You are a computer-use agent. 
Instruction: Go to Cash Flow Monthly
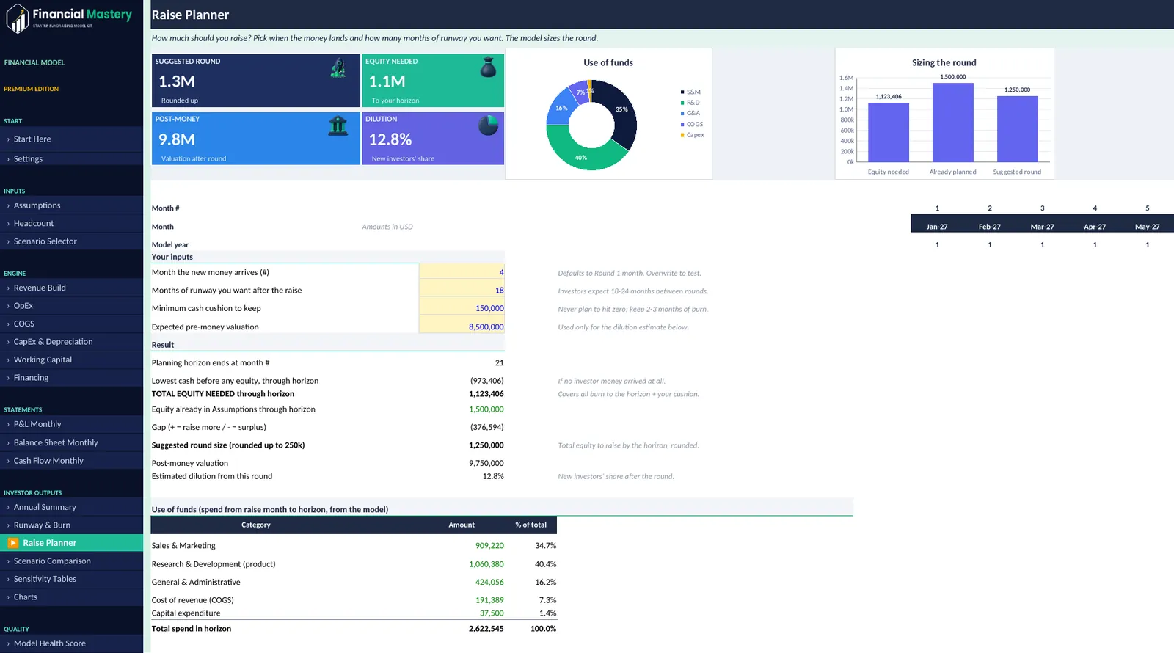(71, 461)
